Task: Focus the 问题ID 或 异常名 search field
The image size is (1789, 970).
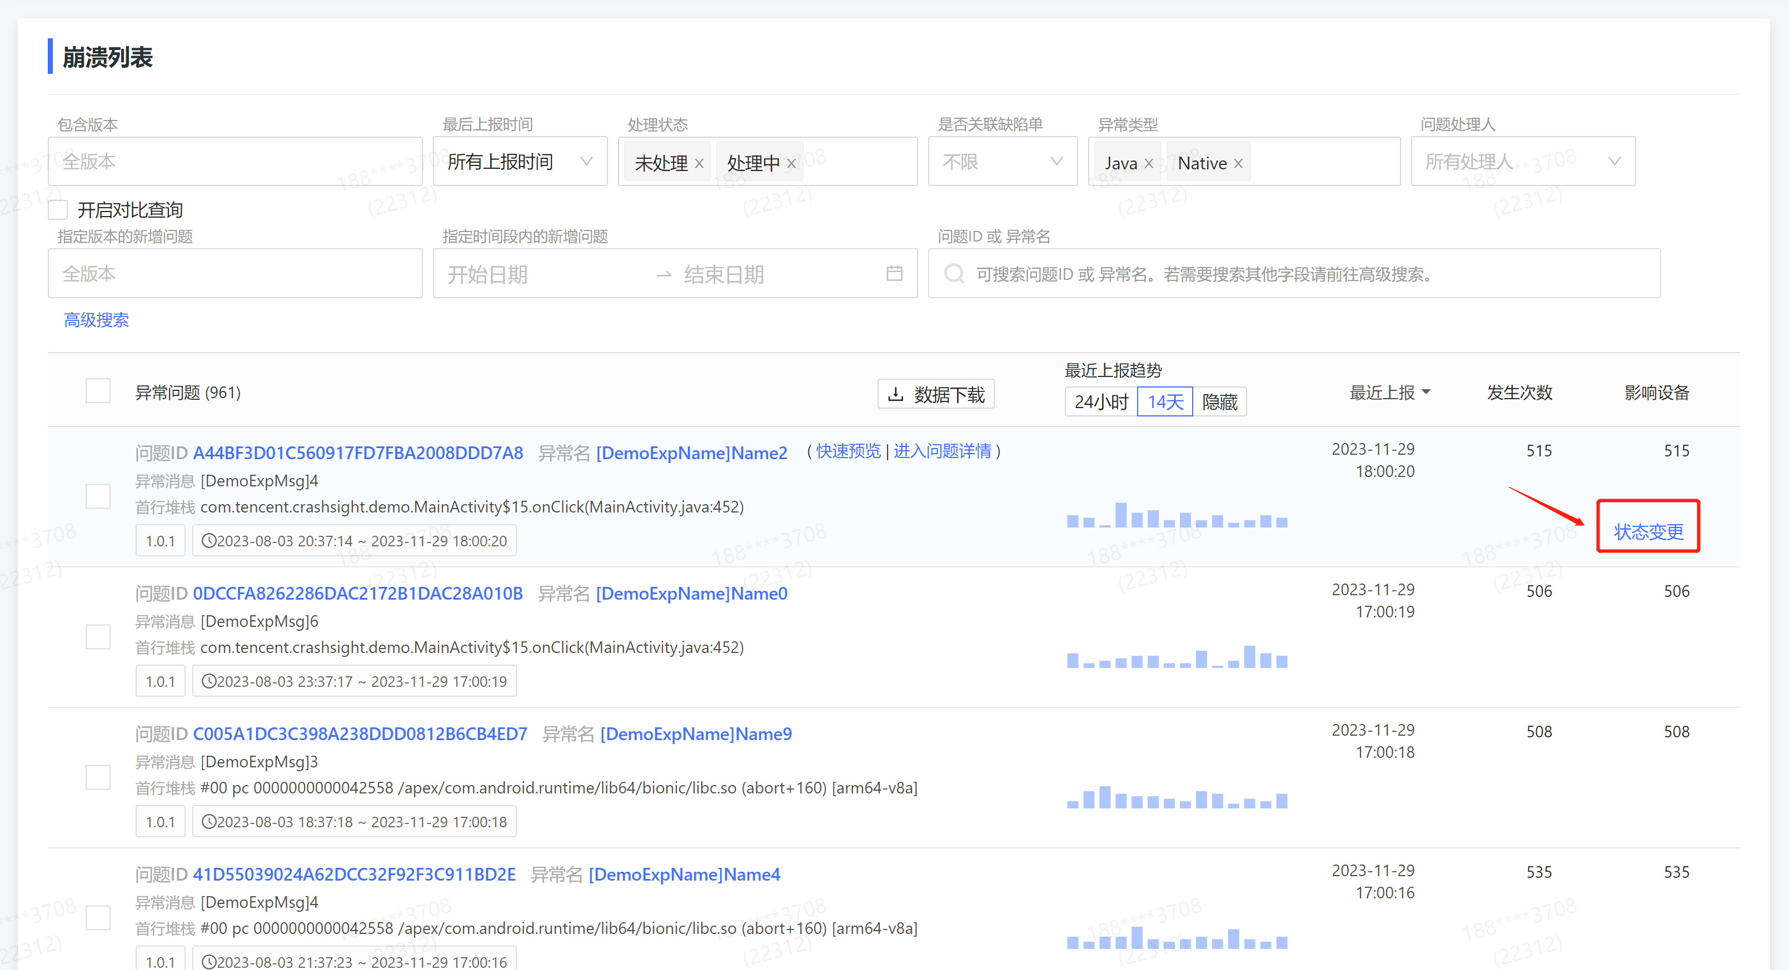Action: 1294,273
